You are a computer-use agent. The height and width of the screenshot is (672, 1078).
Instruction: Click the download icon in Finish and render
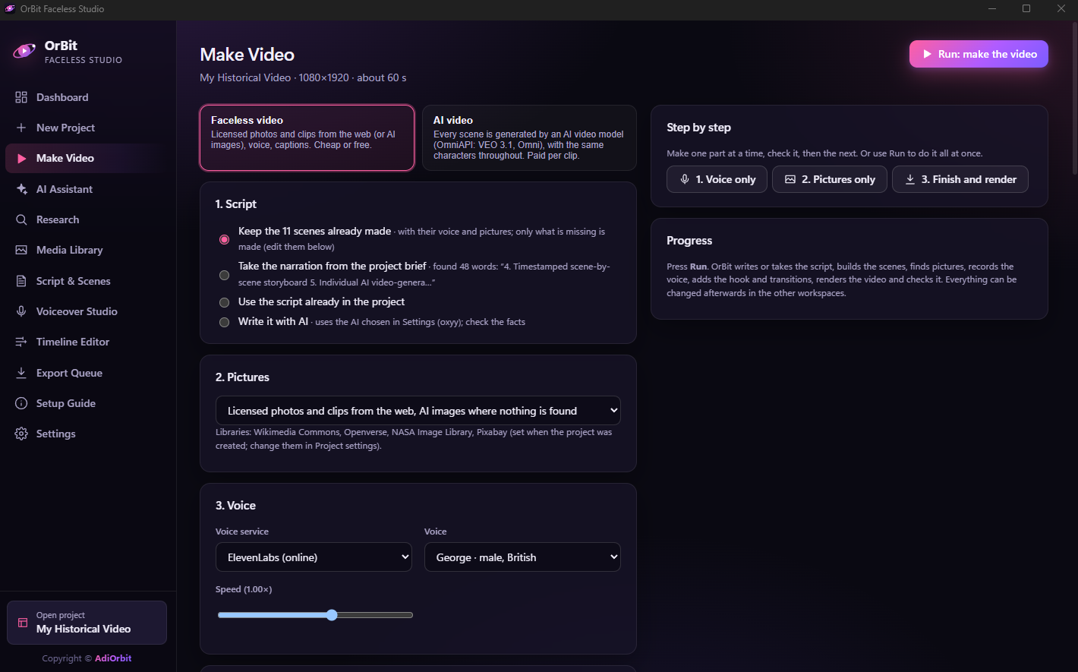tap(910, 179)
